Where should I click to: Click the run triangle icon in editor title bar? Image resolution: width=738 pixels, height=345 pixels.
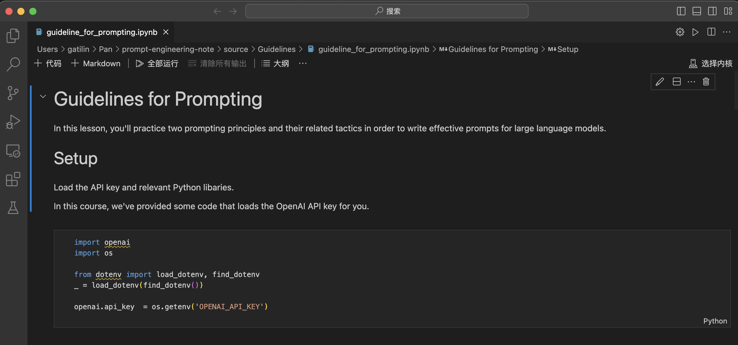[695, 32]
